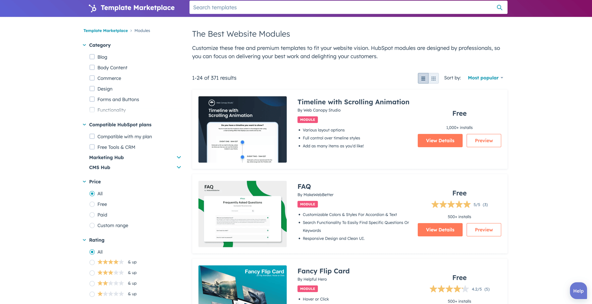Collapse the Category filter section
The width and height of the screenshot is (592, 304).
tap(84, 45)
